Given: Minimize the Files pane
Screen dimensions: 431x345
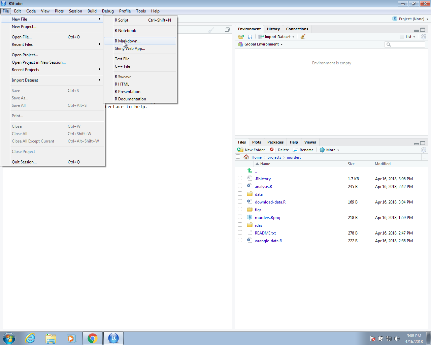Looking at the screenshot, I should [417, 143].
